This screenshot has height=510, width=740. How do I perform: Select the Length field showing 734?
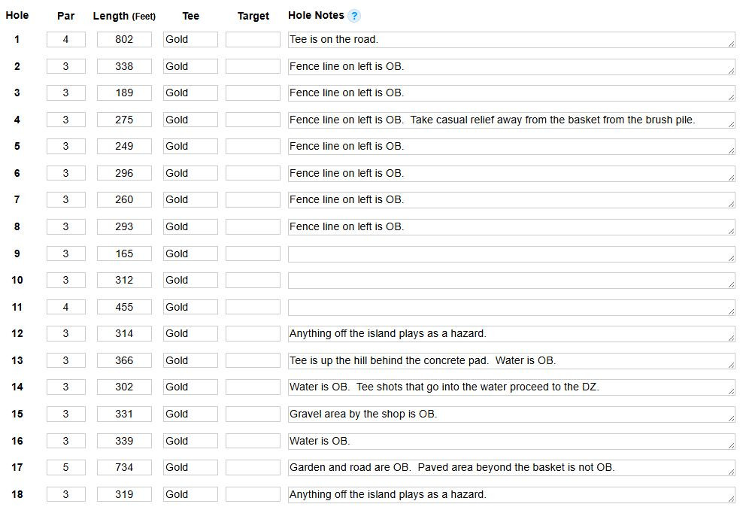tap(125, 468)
